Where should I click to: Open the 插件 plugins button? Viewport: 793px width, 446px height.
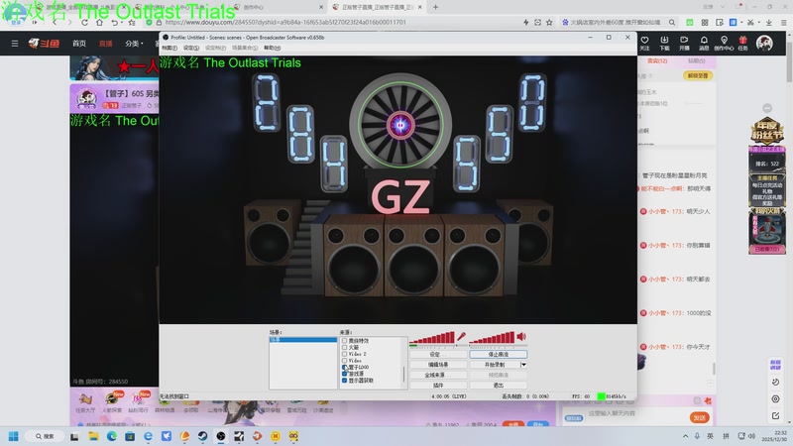tap(438, 386)
